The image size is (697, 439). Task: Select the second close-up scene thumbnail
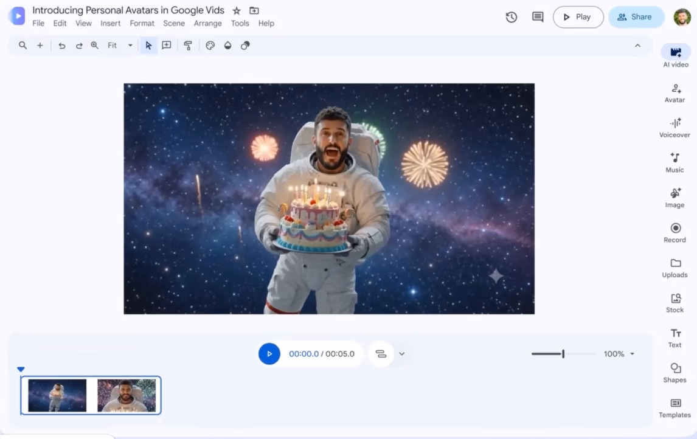[x=127, y=395]
